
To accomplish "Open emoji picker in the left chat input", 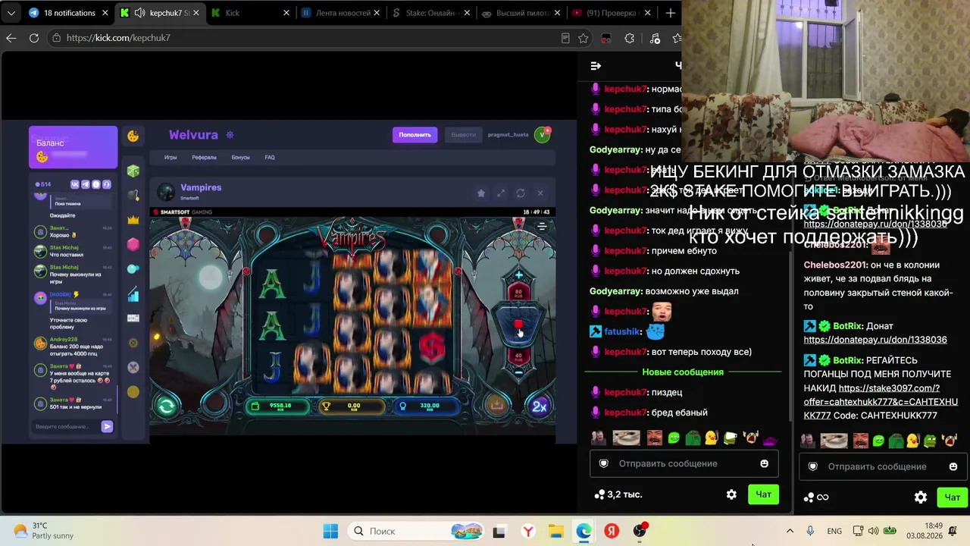I will click(764, 463).
